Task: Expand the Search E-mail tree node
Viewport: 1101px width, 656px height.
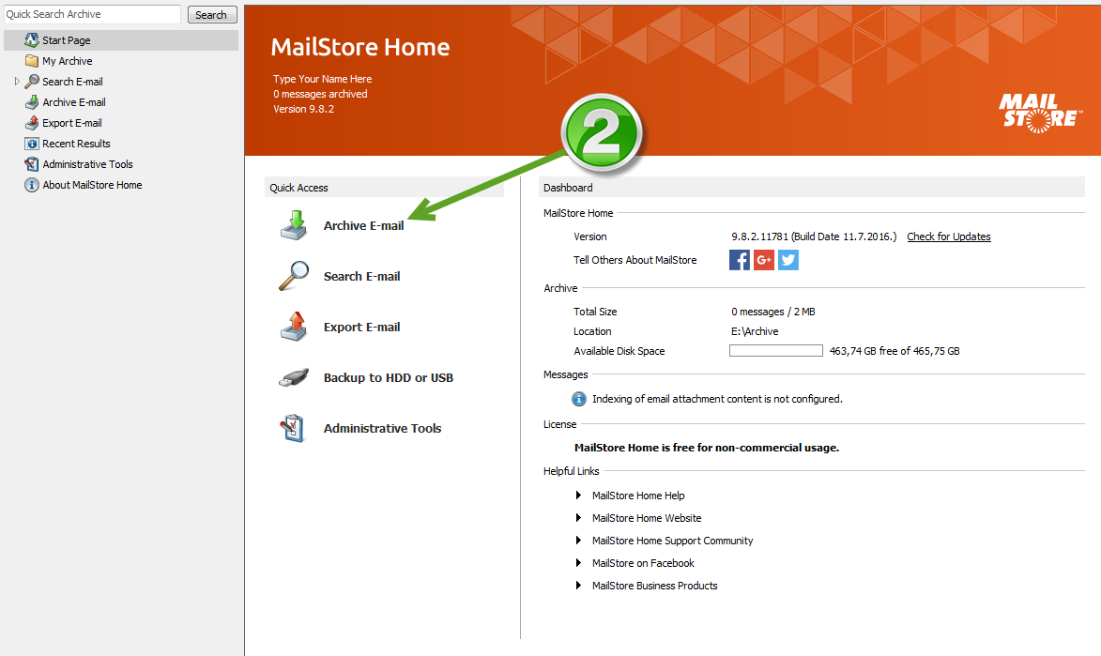Action: (17, 82)
